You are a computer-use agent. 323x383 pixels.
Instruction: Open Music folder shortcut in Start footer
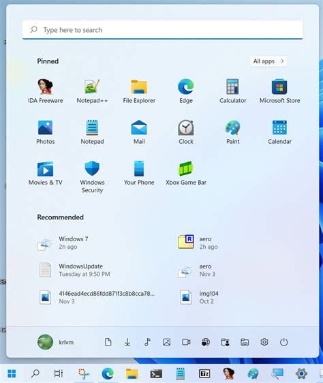point(147,342)
